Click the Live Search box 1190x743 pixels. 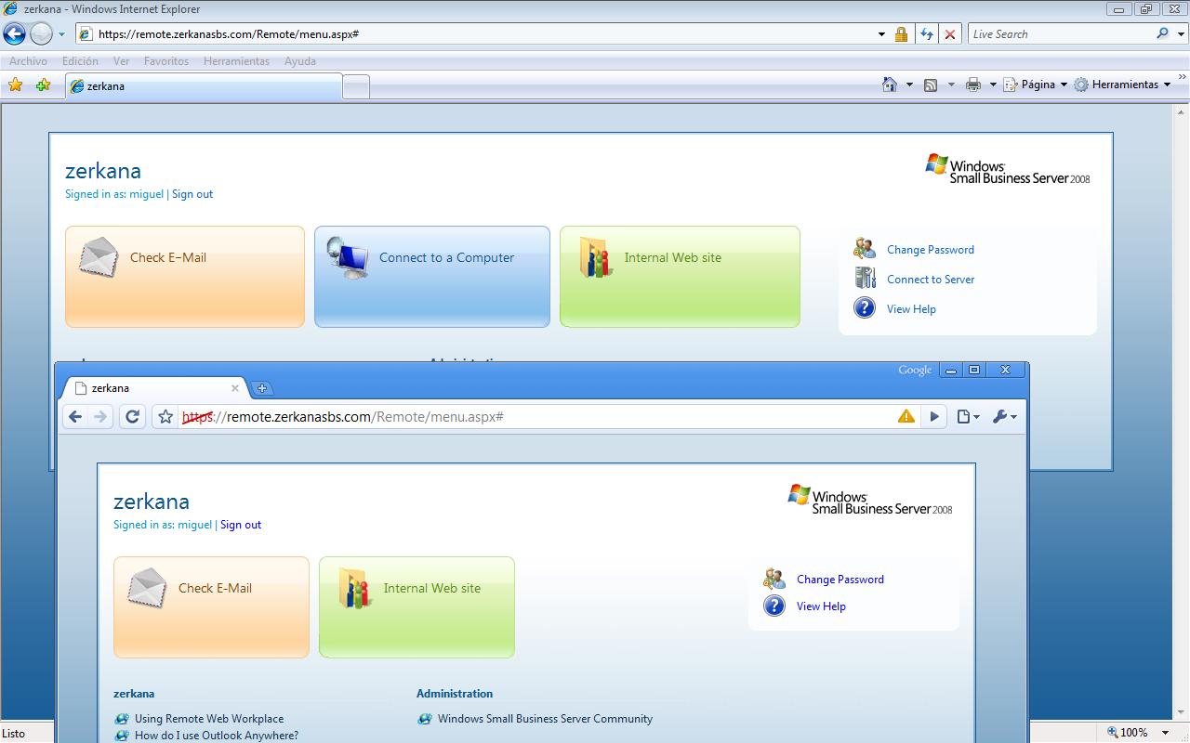point(1060,34)
